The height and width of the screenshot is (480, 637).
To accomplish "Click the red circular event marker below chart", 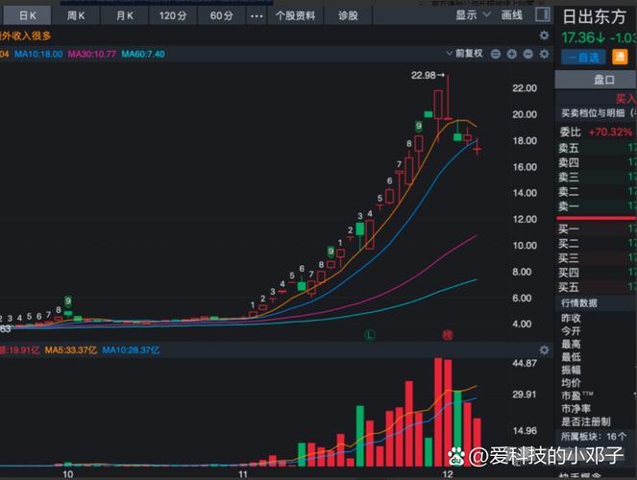I will 448,335.
